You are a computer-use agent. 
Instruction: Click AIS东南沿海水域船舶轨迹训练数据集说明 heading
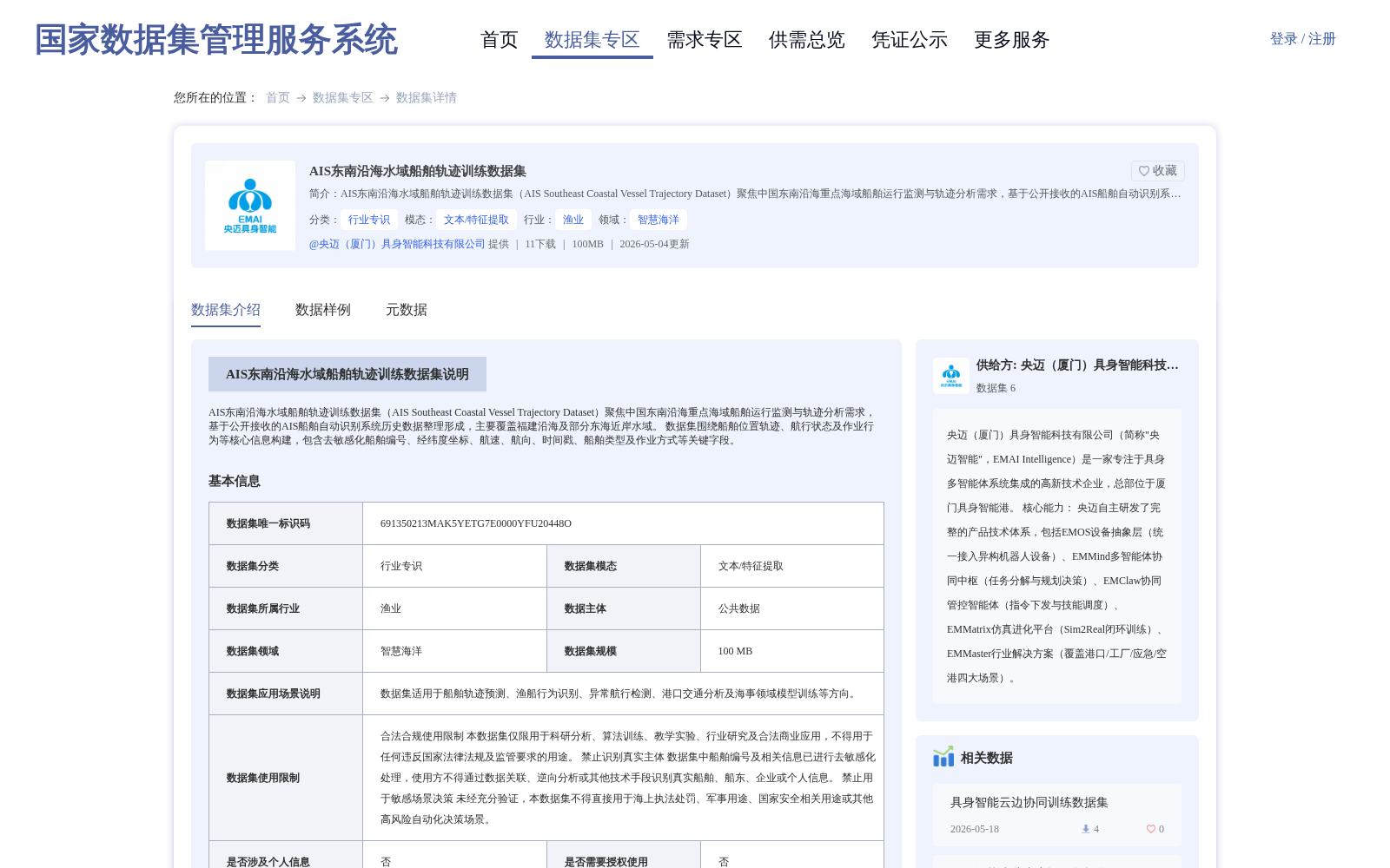(347, 374)
